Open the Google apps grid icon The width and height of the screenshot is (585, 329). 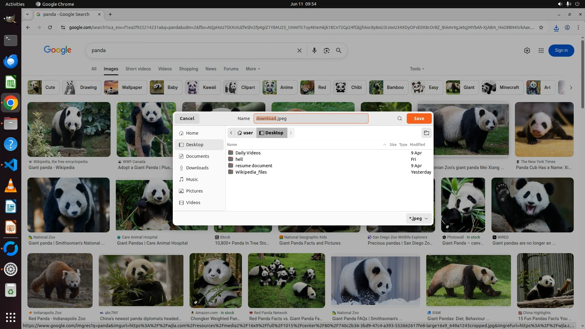[x=541, y=51]
